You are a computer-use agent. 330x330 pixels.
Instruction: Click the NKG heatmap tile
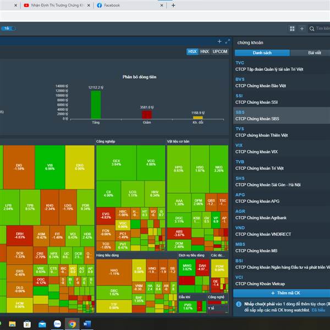[219, 169]
